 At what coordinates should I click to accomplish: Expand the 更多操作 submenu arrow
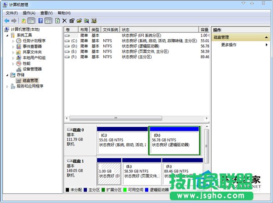point(266,45)
